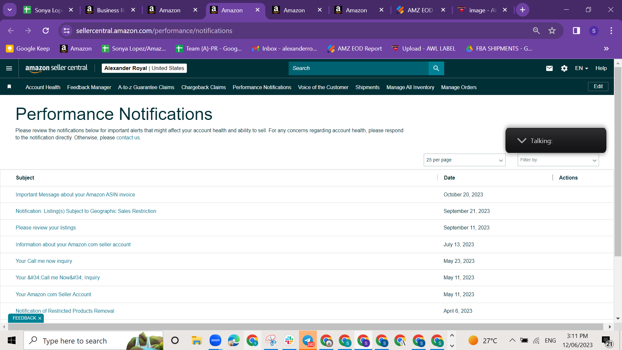Bookmark this page with the star icon
The height and width of the screenshot is (350, 622).
(552, 31)
